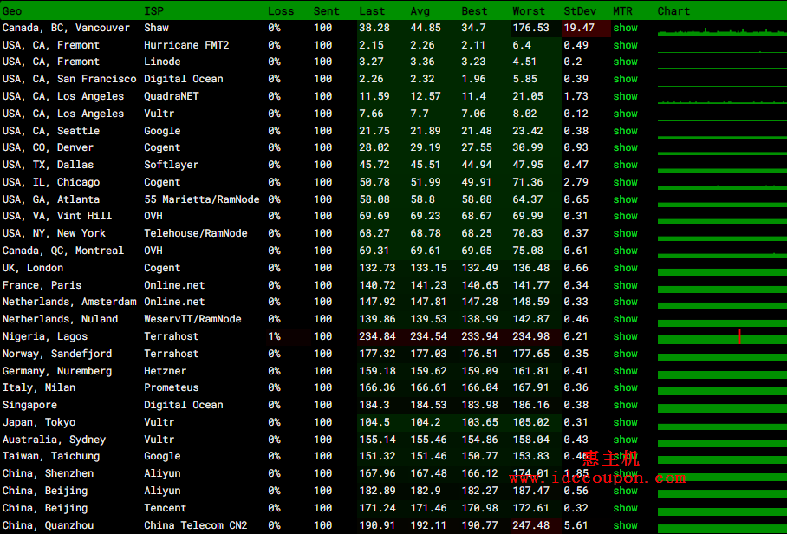Show MTR for New York Telehouse/RamNode
The height and width of the screenshot is (534, 787).
pos(626,233)
